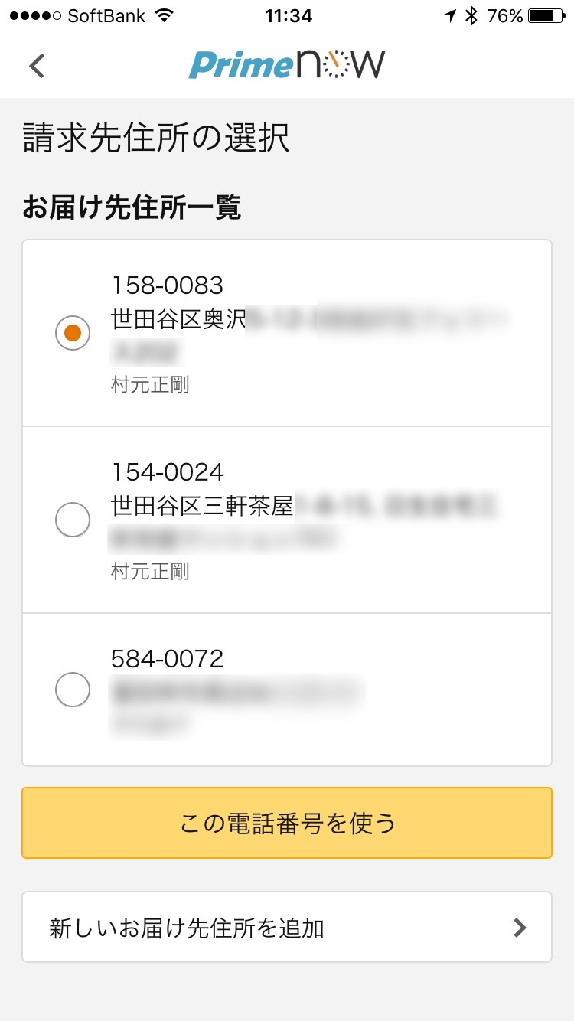Tap the Wi-Fi status icon
This screenshot has width=574, height=1021.
coord(163,15)
